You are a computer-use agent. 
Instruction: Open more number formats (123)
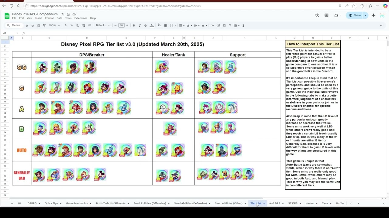(89, 25)
